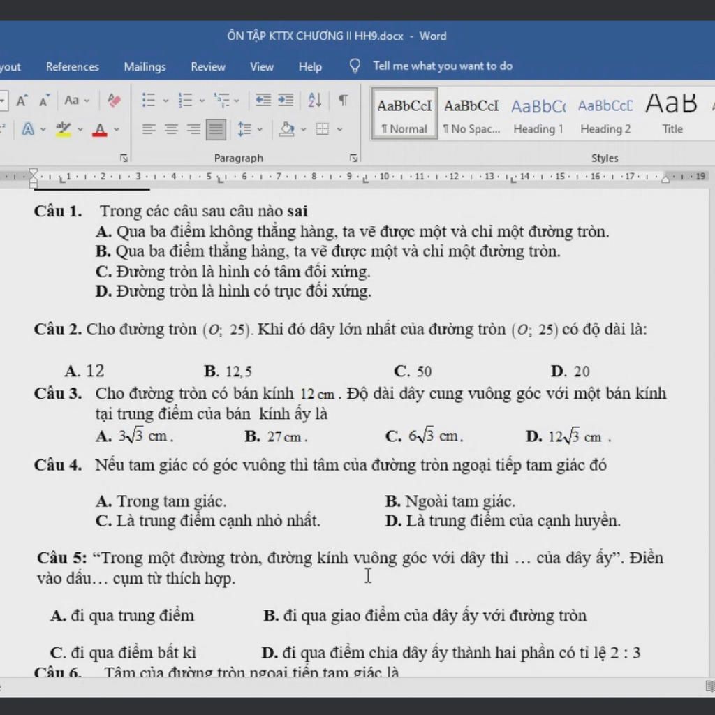Click the Change Case Aa button
715x715 pixels.
click(72, 101)
